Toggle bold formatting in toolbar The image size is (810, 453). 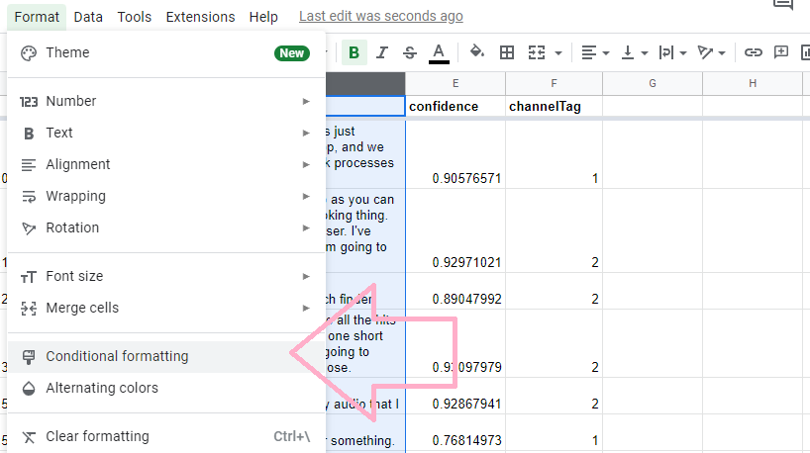click(354, 52)
